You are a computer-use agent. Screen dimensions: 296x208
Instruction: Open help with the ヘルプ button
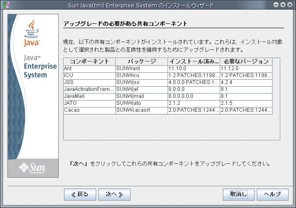[x=272, y=194]
